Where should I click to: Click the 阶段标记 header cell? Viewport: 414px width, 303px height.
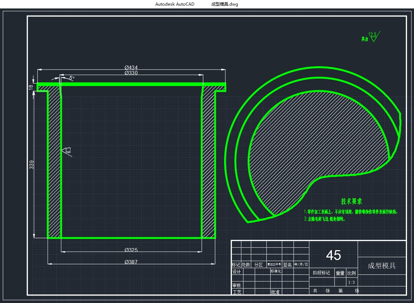tap(321, 273)
